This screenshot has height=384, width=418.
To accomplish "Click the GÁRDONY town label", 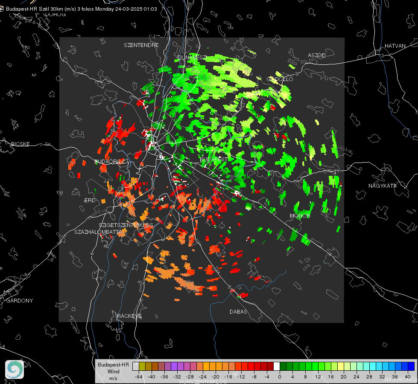I will pos(20,301).
